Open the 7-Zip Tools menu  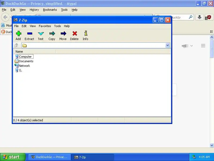pyautogui.click(x=58, y=26)
